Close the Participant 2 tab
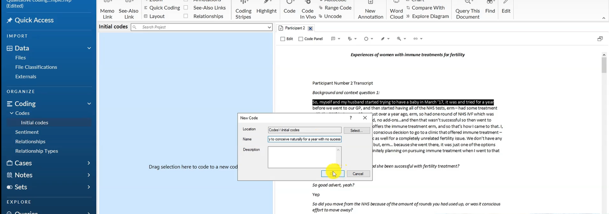 (x=311, y=28)
